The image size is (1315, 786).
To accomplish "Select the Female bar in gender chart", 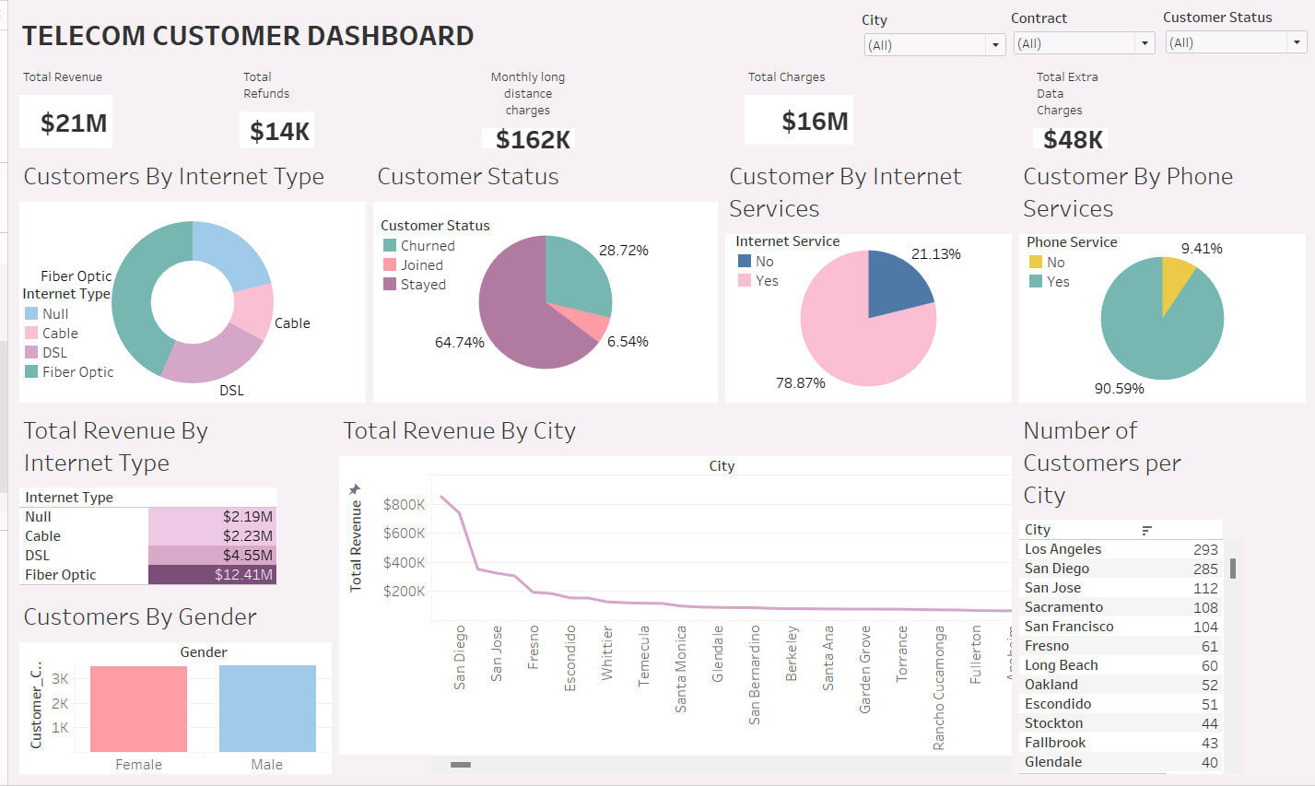I will (138, 708).
